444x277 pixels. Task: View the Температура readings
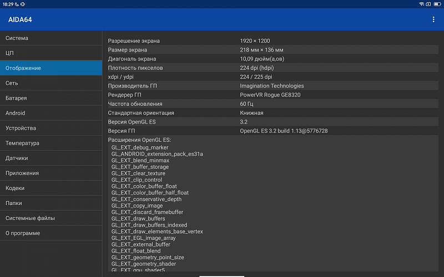point(51,143)
